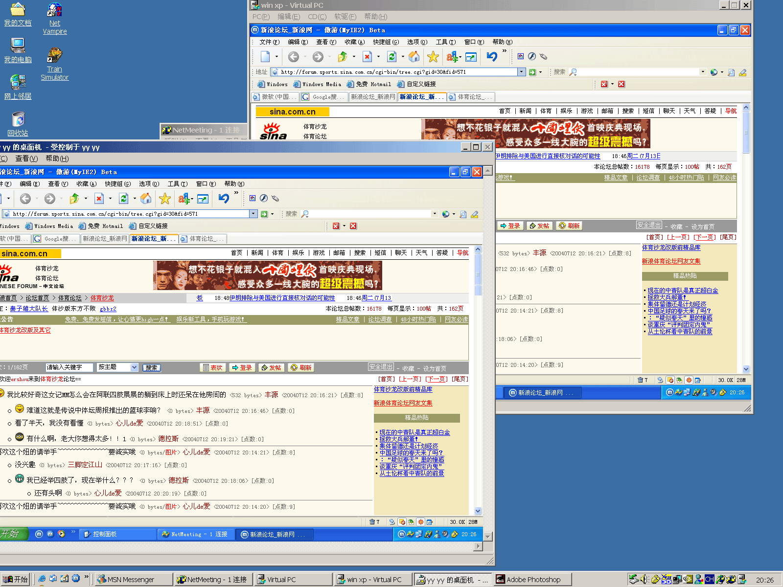
Task: Click the 请输入关键字 keyword input field
Action: [69, 367]
